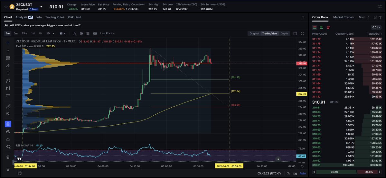Open price alerts bell icon
Screen dimensions: 386x178
pyautogui.click(x=303, y=17)
